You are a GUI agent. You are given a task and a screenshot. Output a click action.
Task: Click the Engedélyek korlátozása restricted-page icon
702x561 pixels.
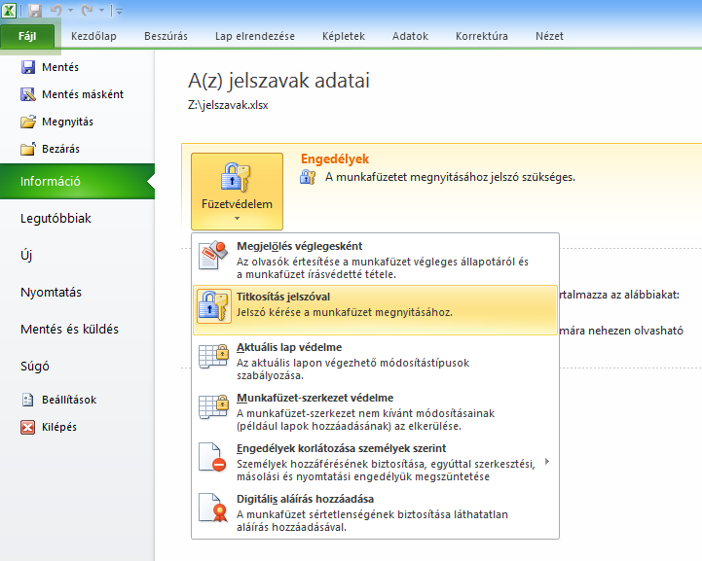coord(212,457)
